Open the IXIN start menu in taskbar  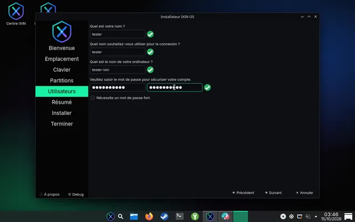(110, 216)
